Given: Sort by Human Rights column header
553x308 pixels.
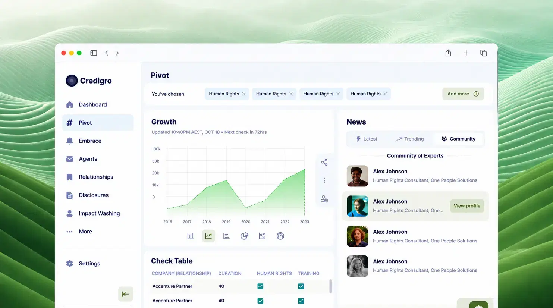Looking at the screenshot, I should click(274, 273).
